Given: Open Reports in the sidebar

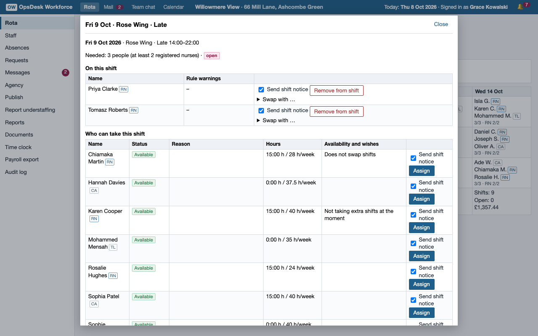Looking at the screenshot, I should (37, 123).
